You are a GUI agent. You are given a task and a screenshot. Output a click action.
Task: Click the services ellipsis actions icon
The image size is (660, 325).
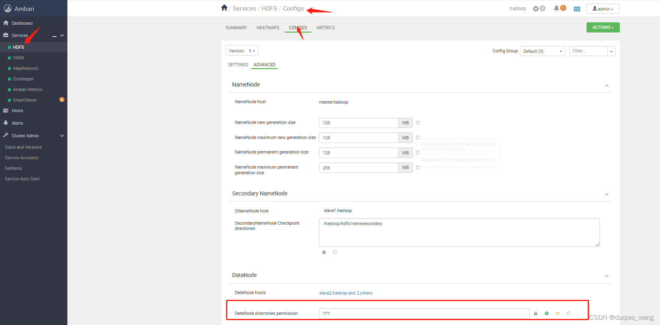coord(54,36)
